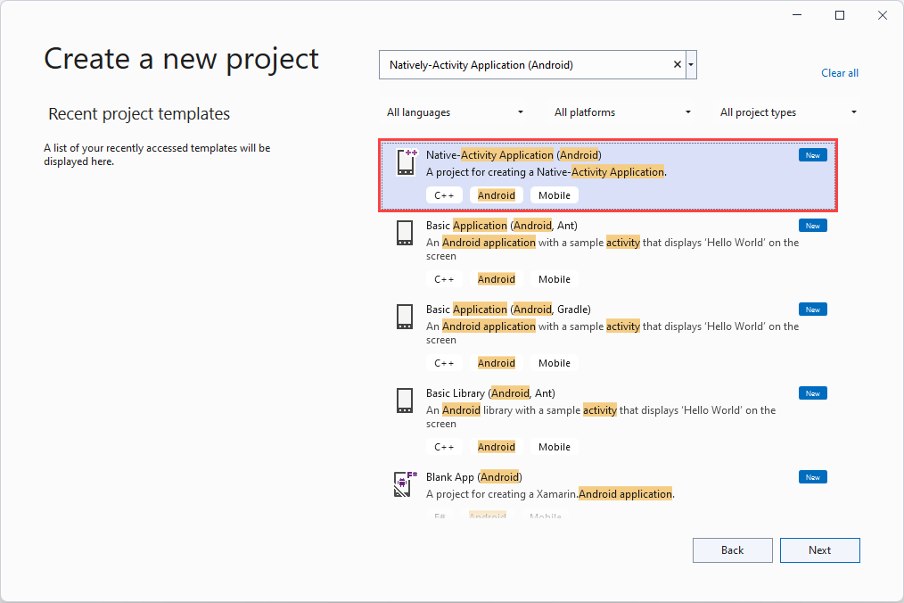Select the Mobile tag under Basic Library
The height and width of the screenshot is (603, 904).
(x=554, y=446)
